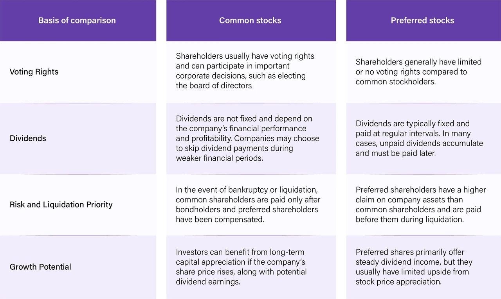Click common stocks dividends description text

click(247, 138)
